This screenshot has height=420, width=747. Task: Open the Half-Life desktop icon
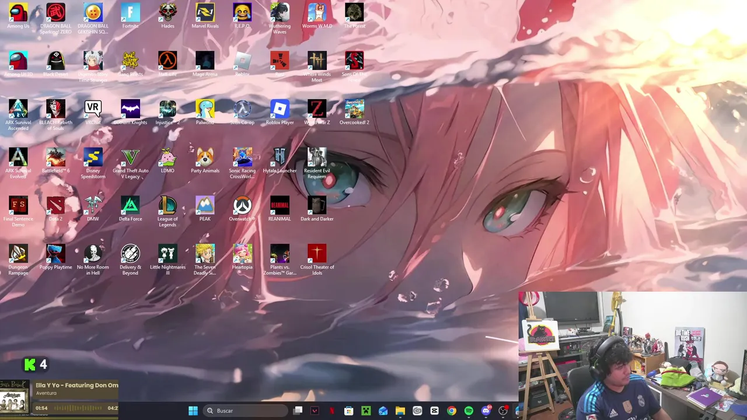(x=167, y=64)
